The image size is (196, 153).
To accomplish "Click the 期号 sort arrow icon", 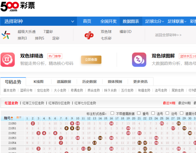I will coord(12,118).
